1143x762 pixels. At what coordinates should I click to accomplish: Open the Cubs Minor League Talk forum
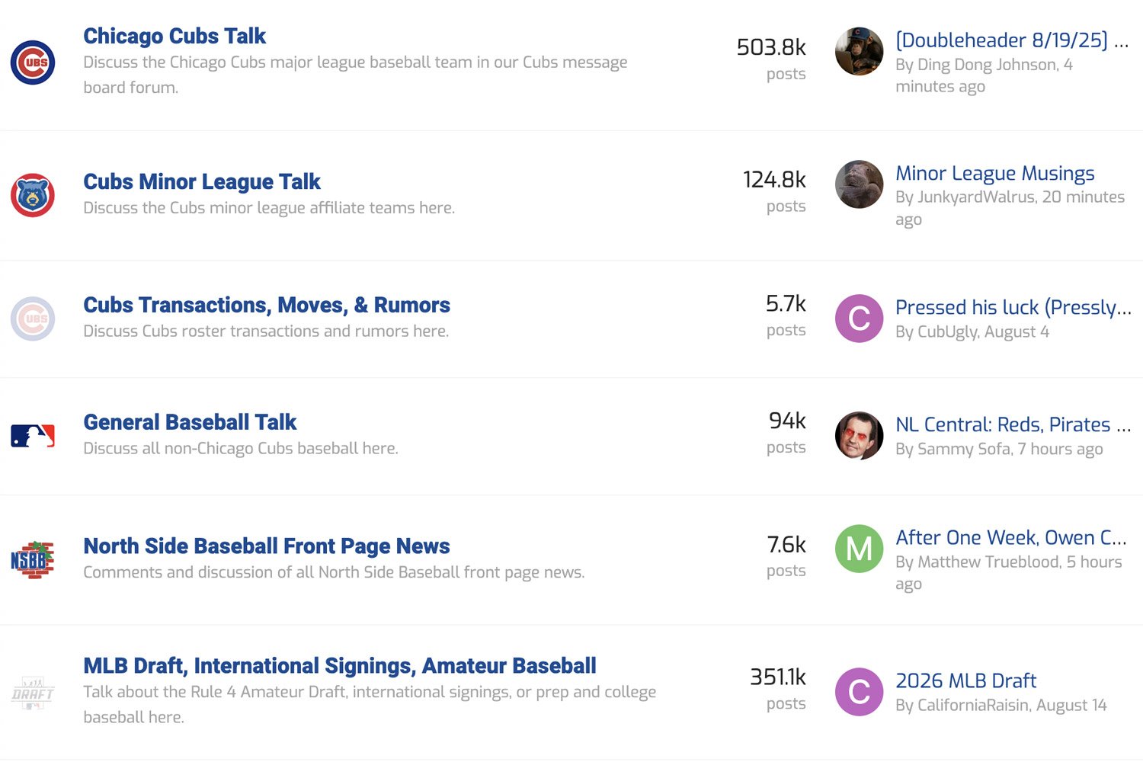click(202, 181)
